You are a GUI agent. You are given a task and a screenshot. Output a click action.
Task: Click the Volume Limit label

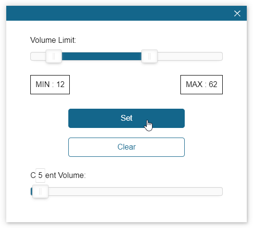pyautogui.click(x=53, y=40)
